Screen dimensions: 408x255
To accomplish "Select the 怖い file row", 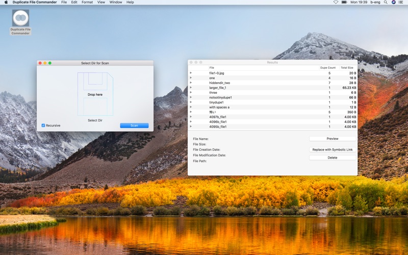I will [x=272, y=112].
